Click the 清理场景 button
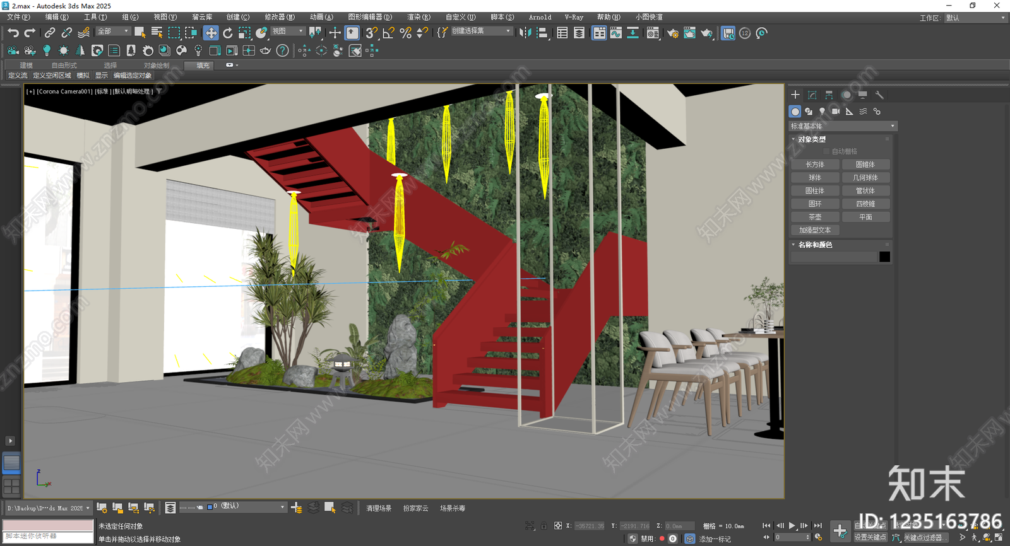Image resolution: width=1010 pixels, height=546 pixels. [379, 508]
